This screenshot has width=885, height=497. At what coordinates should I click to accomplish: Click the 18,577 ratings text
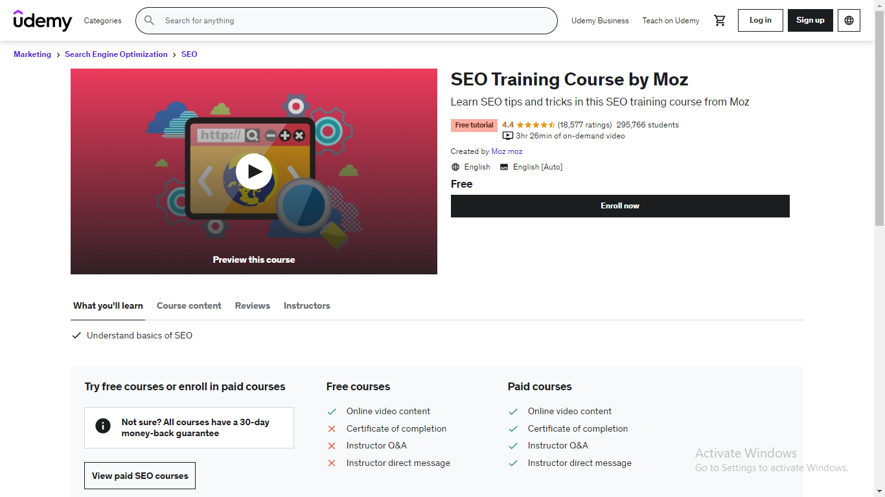click(584, 125)
